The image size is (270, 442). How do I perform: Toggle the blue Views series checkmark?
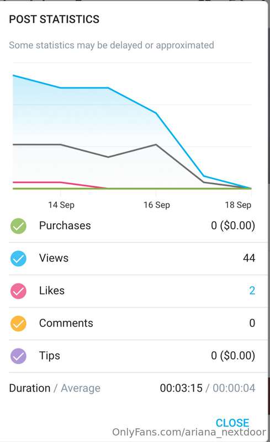(x=18, y=259)
